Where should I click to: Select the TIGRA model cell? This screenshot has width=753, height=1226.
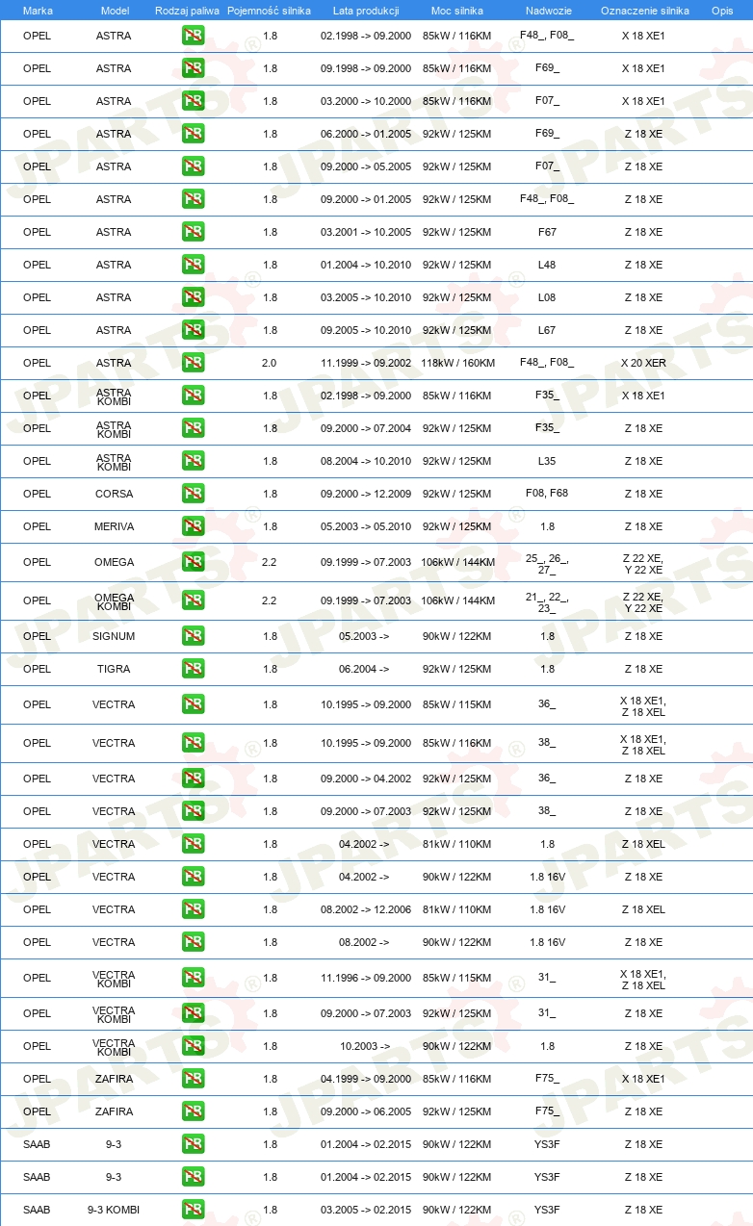(114, 669)
